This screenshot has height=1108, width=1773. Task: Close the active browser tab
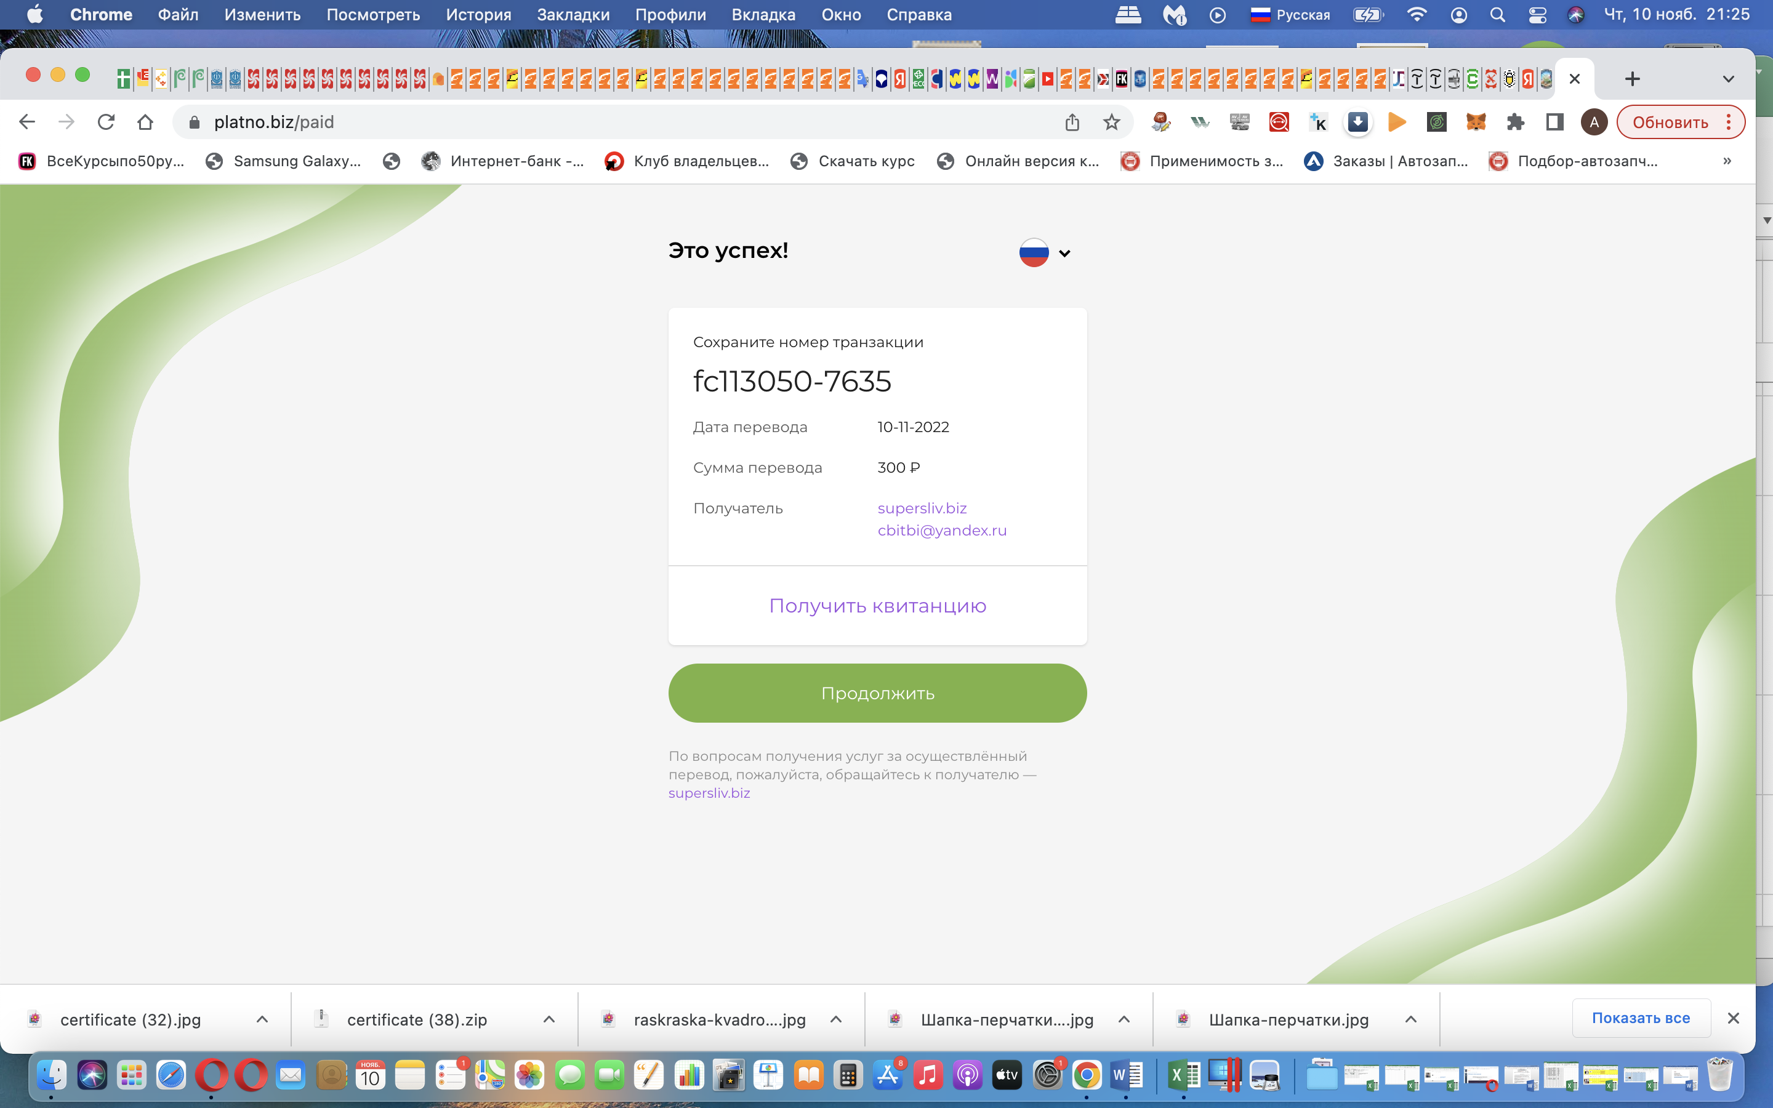click(1574, 78)
